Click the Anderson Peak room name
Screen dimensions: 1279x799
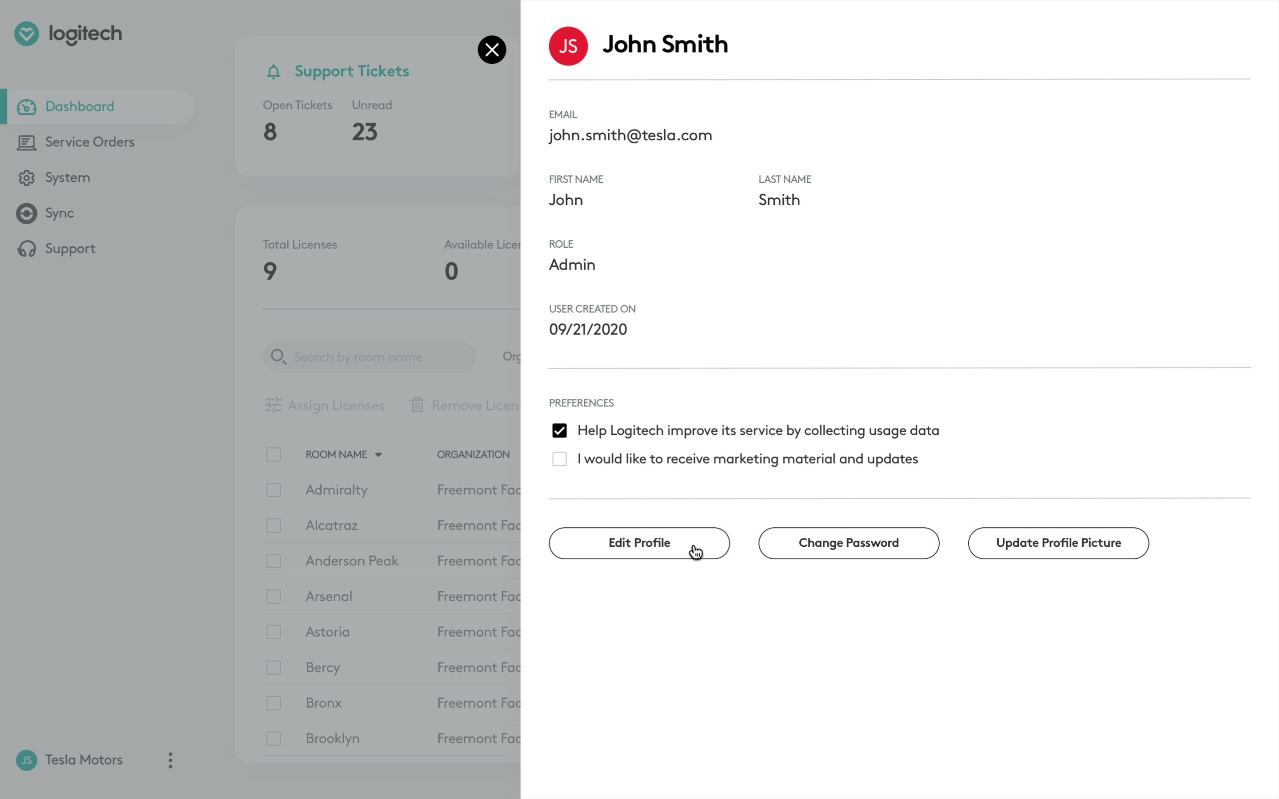coord(351,561)
